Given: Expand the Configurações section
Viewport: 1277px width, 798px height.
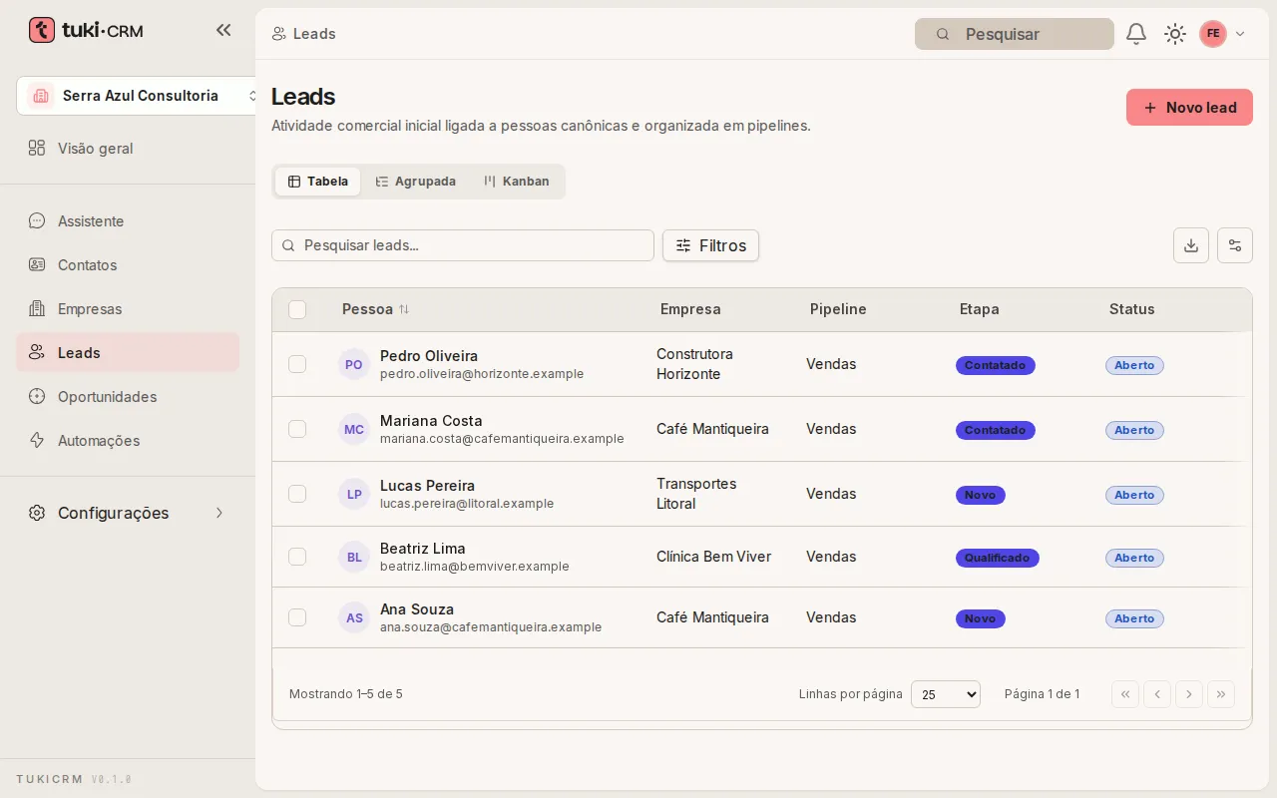Looking at the screenshot, I should 128,513.
